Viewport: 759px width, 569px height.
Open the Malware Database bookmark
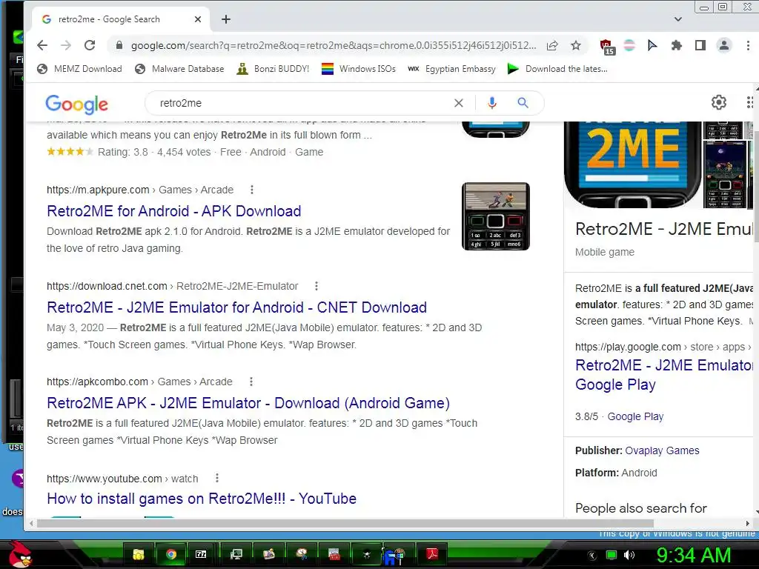click(179, 69)
